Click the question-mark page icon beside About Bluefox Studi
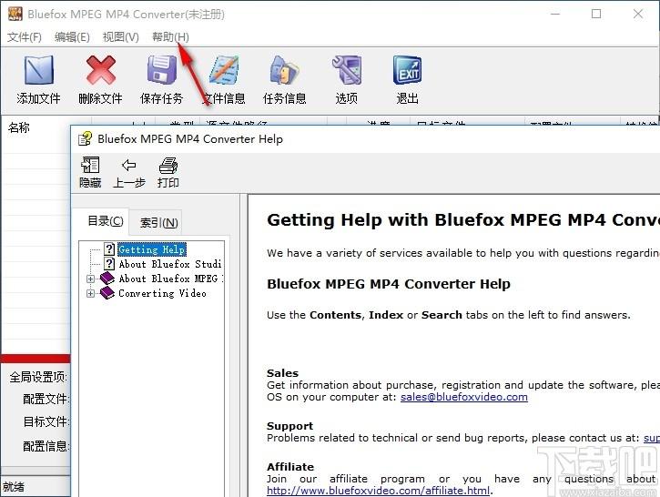Viewport: 660px width, 497px height. [x=109, y=263]
